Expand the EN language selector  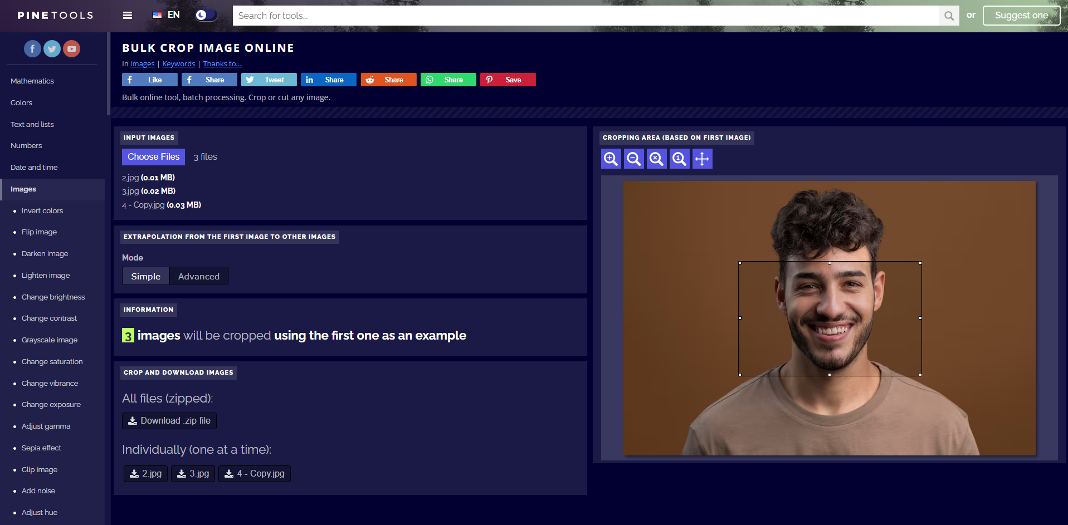point(165,15)
